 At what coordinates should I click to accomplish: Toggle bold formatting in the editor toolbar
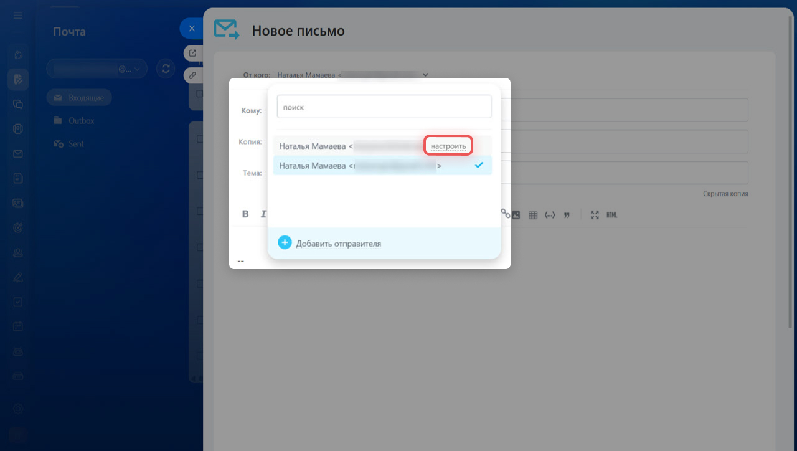[x=245, y=214]
